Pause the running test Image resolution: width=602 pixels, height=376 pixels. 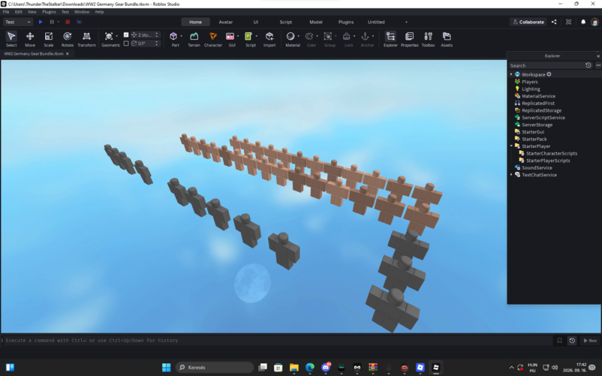click(52, 22)
